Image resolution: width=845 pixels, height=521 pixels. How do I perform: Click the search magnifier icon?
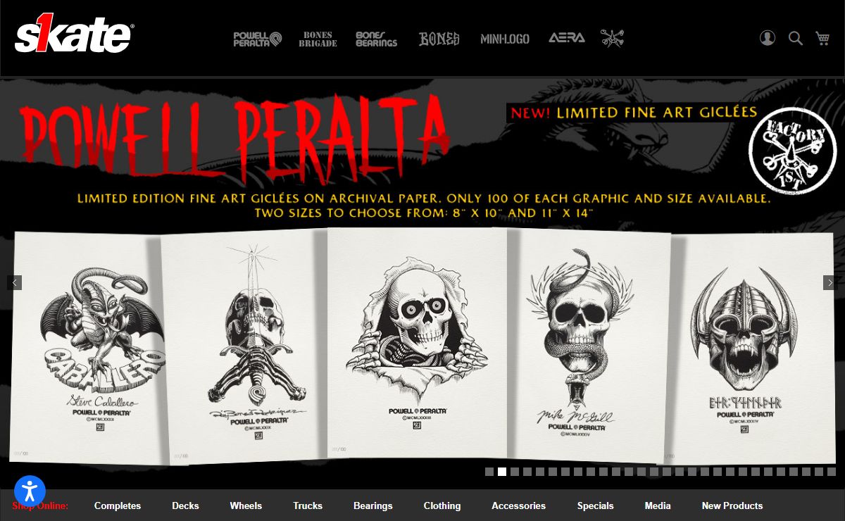point(796,38)
